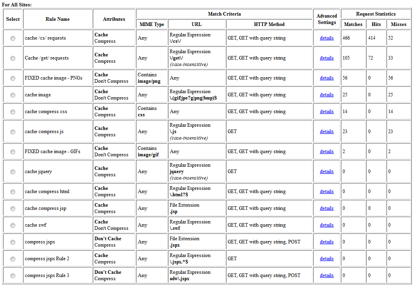Open details link in 'cache swf' row
Image resolution: width=415 pixels, height=287 pixels.
click(327, 225)
